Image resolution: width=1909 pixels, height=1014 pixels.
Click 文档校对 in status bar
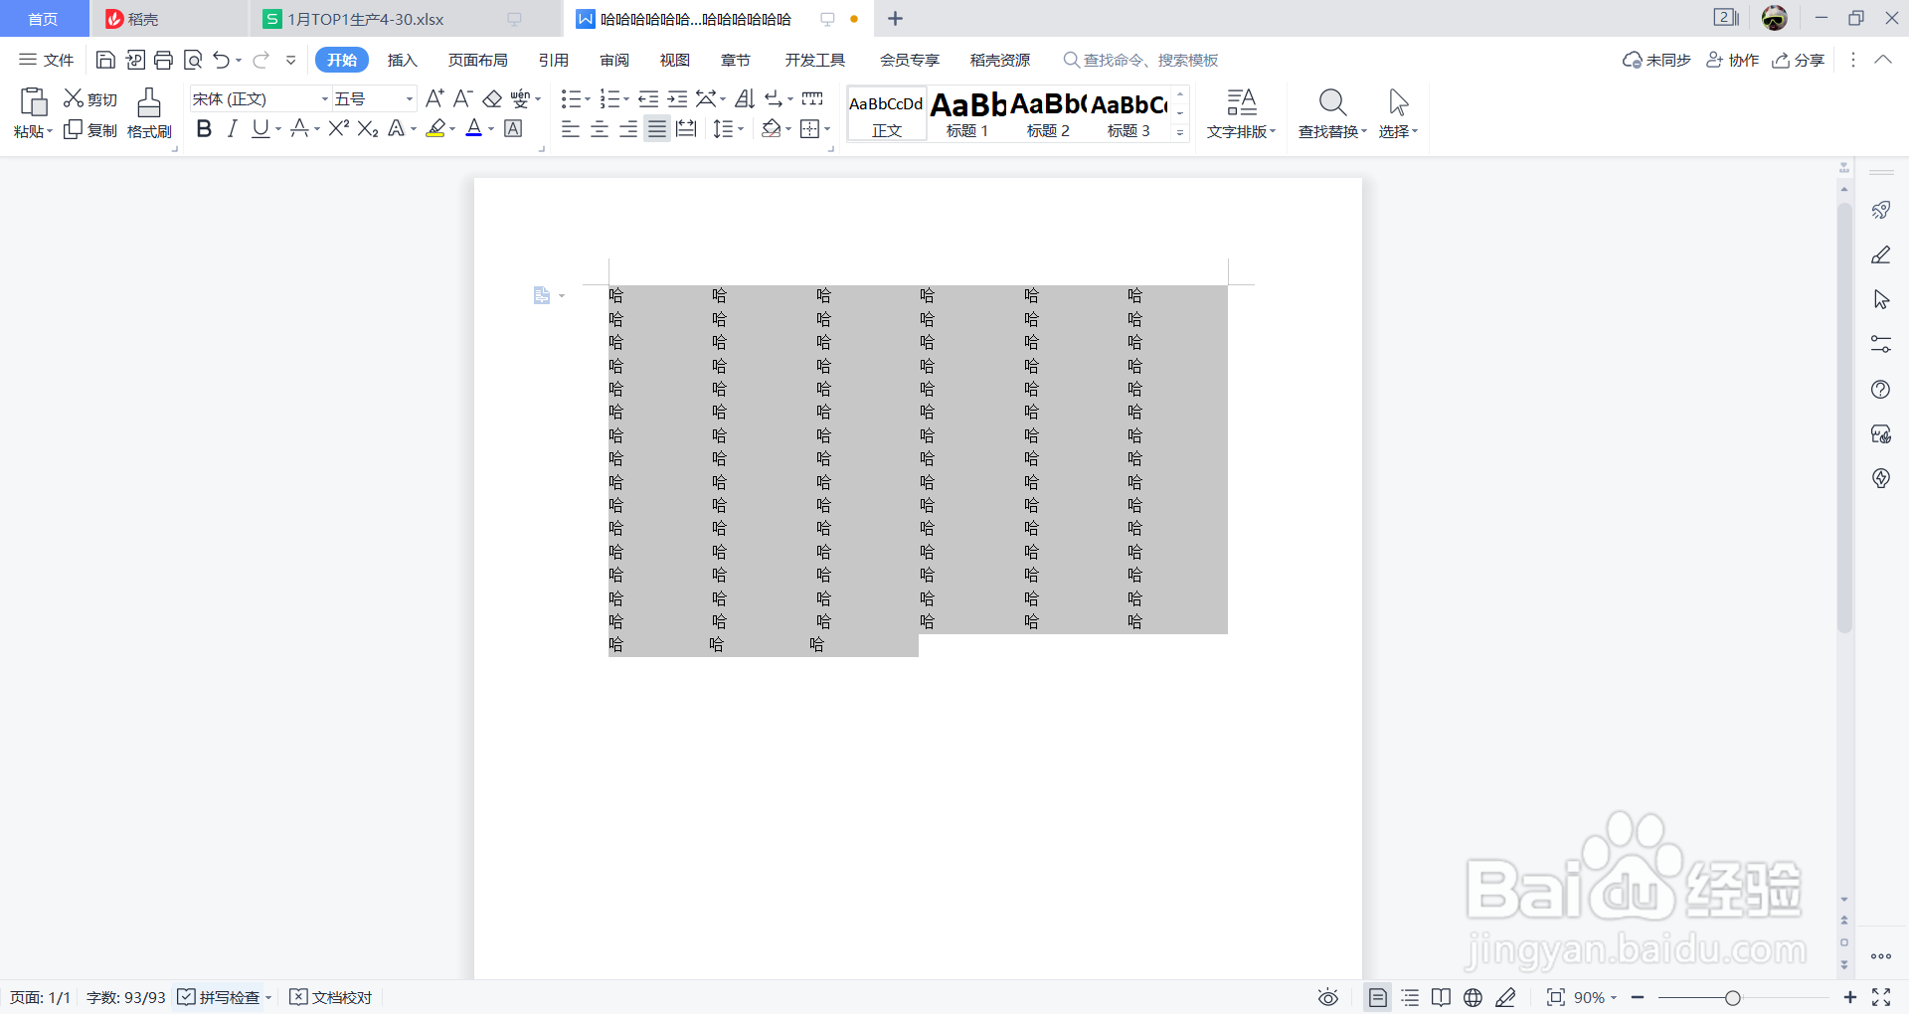coord(331,997)
